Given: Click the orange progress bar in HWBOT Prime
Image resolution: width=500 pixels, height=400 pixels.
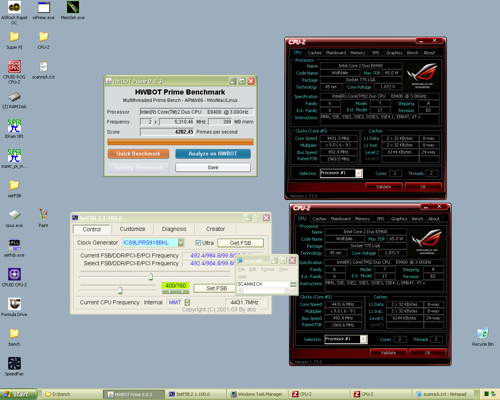Looking at the screenshot, I should 180,142.
